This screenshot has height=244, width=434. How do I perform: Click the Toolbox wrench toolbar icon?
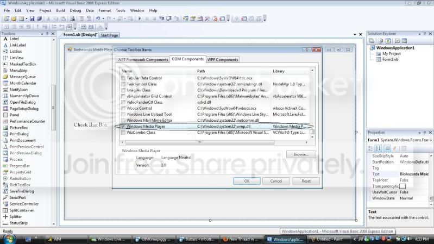[207, 18]
